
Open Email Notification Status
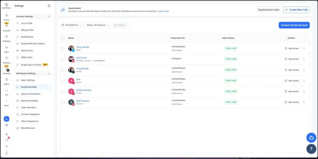click(33, 44)
